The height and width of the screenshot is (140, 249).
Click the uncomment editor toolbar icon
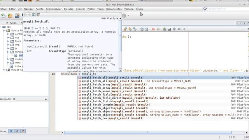[170, 29]
